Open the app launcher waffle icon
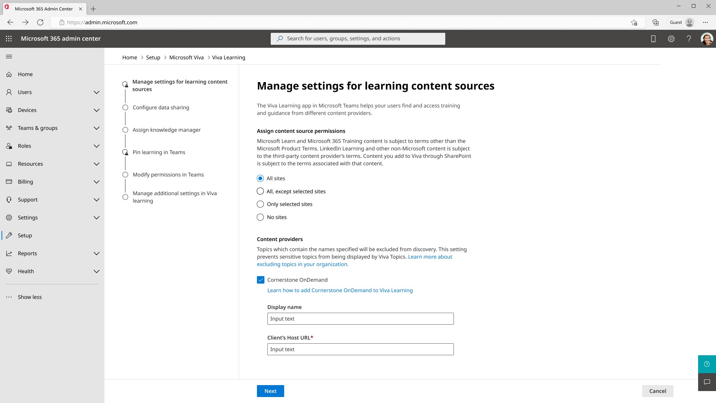This screenshot has width=716, height=403. tap(9, 38)
